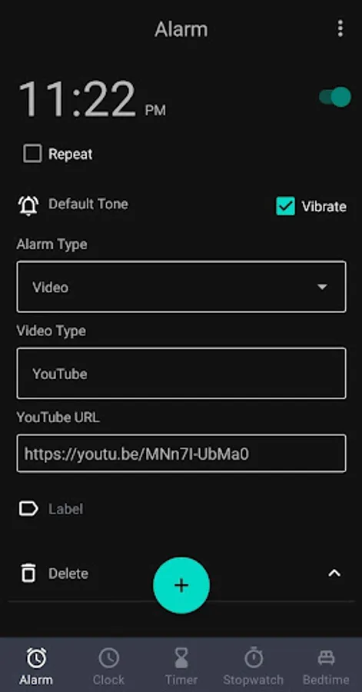362x692 pixels.
Task: Choose the Default Tone ringtone
Action: [88, 204]
